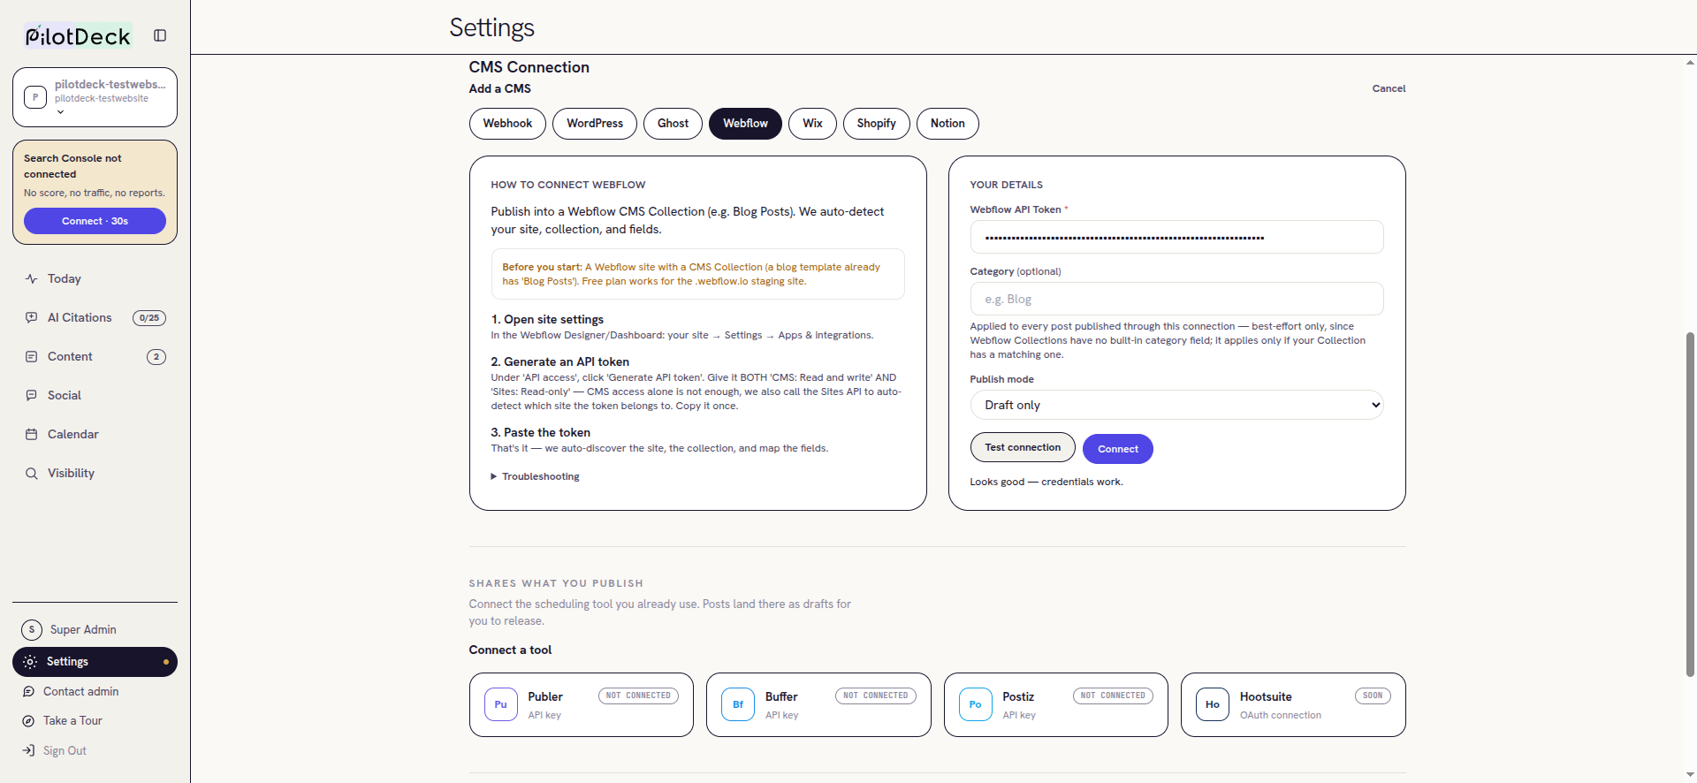This screenshot has height=783, width=1697.
Task: Select the Webhook CMS option
Action: (x=507, y=124)
